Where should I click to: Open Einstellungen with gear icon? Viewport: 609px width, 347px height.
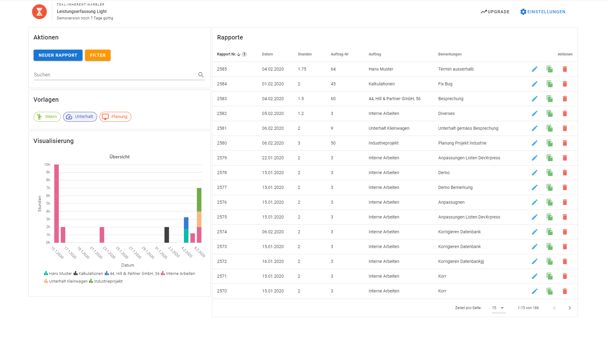(x=523, y=12)
